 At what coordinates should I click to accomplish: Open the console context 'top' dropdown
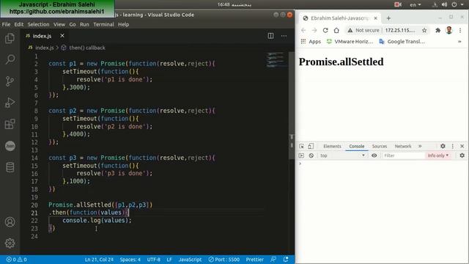pos(343,155)
